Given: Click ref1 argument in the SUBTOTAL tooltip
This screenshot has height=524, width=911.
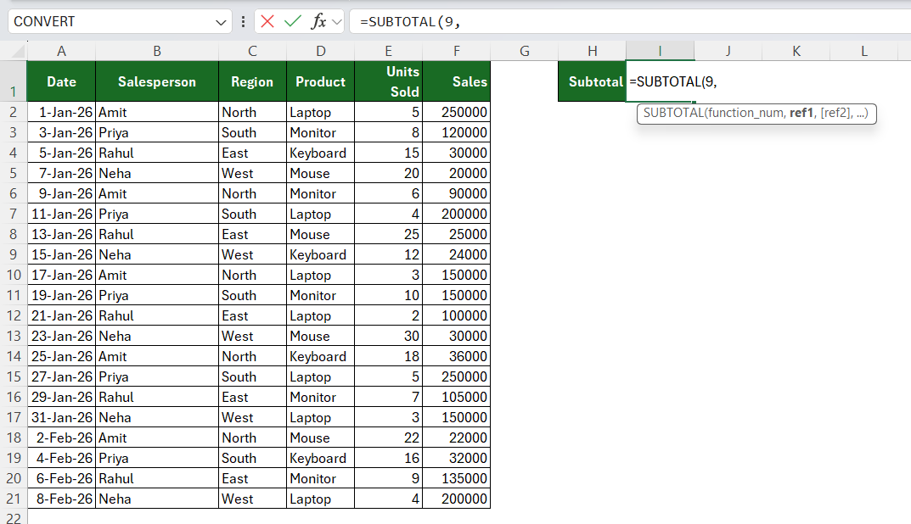Looking at the screenshot, I should click(x=801, y=113).
